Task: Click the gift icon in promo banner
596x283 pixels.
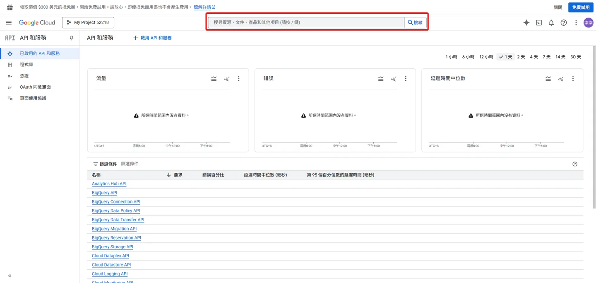Action: [10, 7]
